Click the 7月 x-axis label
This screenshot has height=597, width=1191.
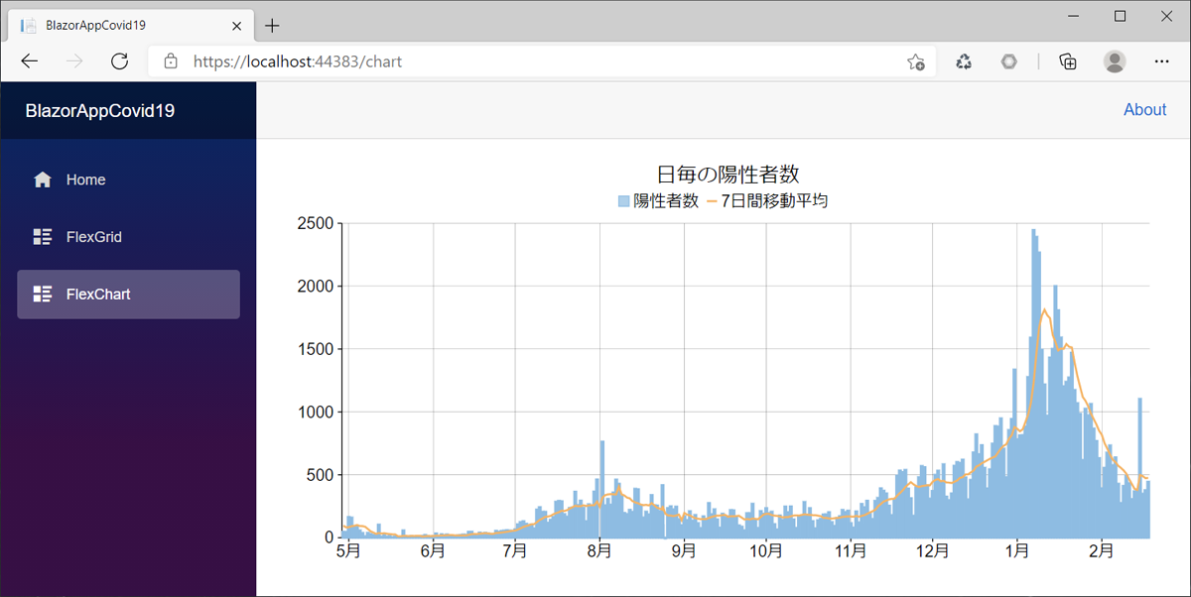tap(514, 549)
